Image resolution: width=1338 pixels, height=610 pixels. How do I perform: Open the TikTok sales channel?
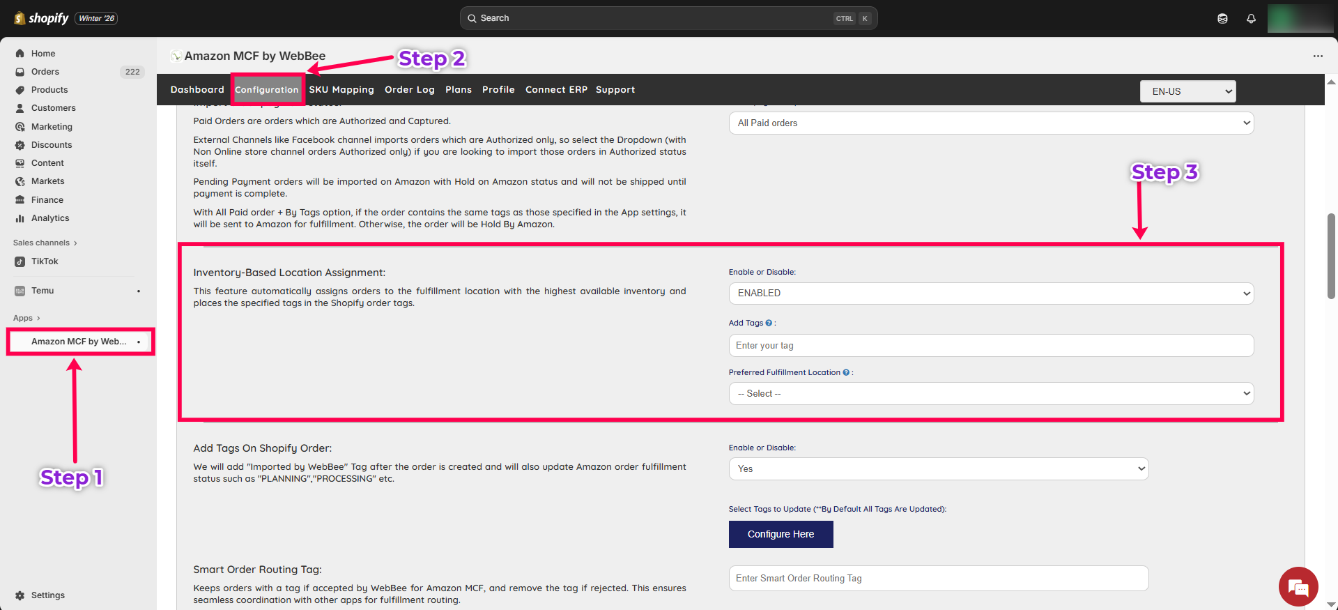pyautogui.click(x=45, y=261)
